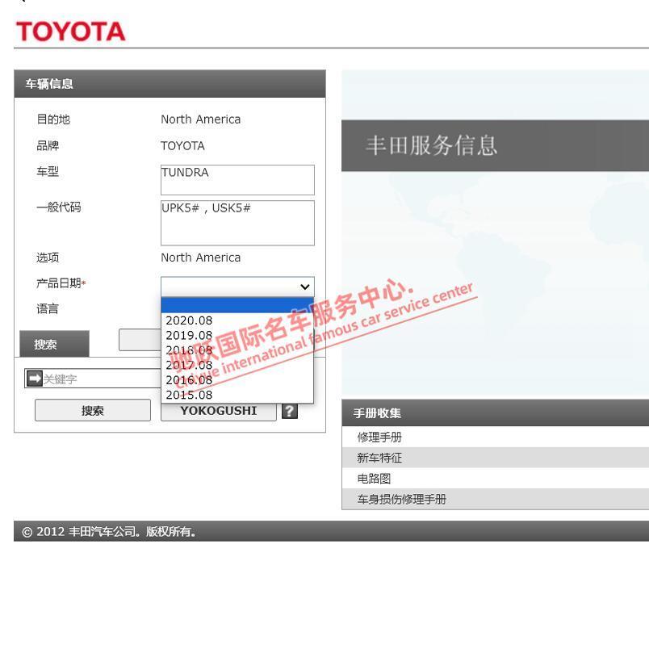Image resolution: width=649 pixels, height=649 pixels.
Task: Expand the 产品日期 dropdown arrow
Action: pyautogui.click(x=305, y=287)
